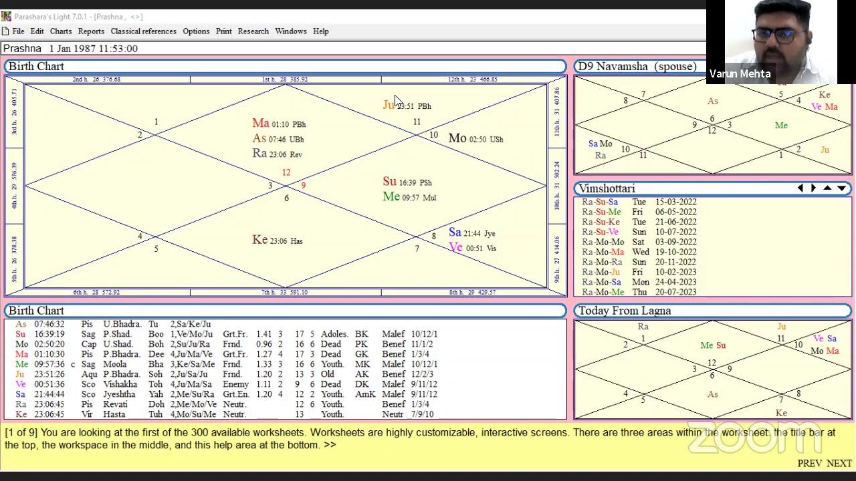Click Me in the D9 Navamsha chart

tap(781, 125)
